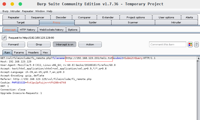Screen dimensions: 200x120
Task: Click the Comment this item field
Action: click(x=168, y=44)
